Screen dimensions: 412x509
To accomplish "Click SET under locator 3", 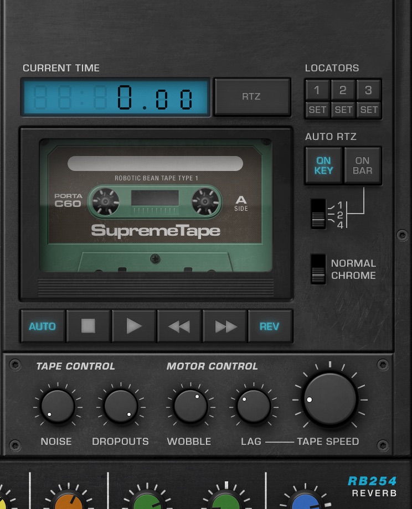I will coord(369,110).
